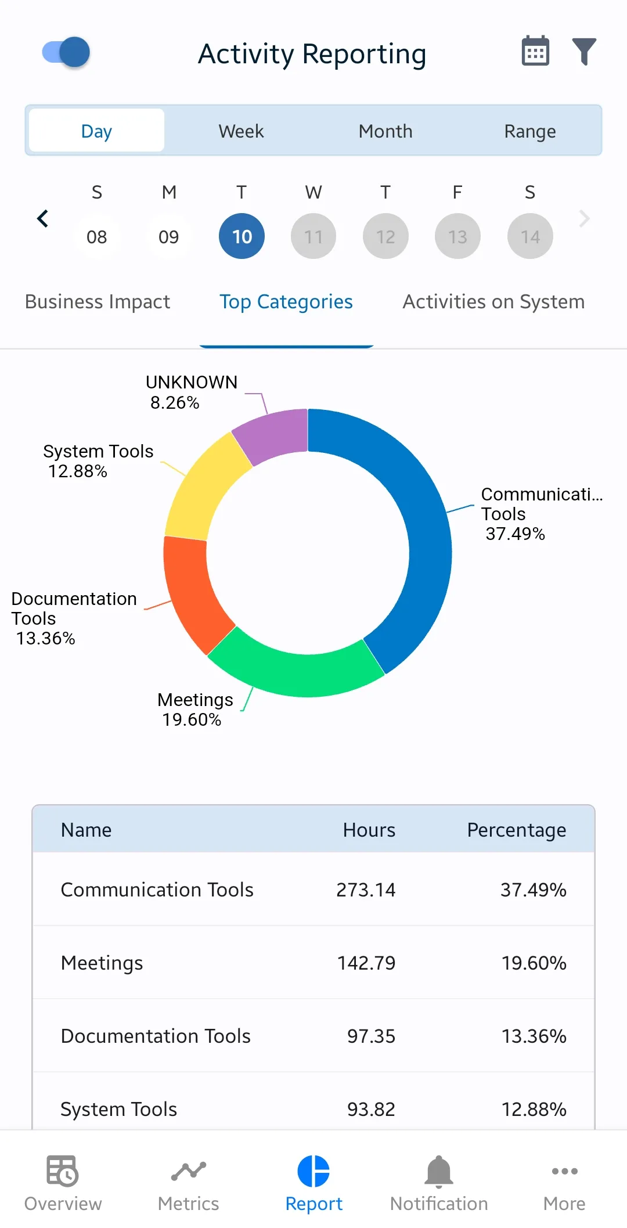Click hours value 93.82
Viewport: 627px width, 1228px height.
(371, 1109)
